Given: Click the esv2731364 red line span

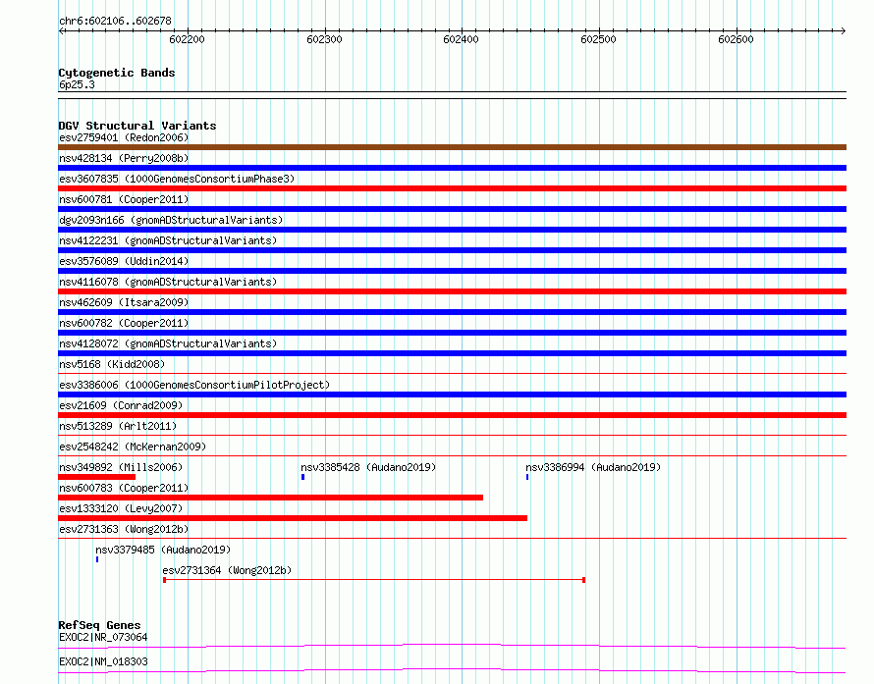Looking at the screenshot, I should tap(374, 580).
